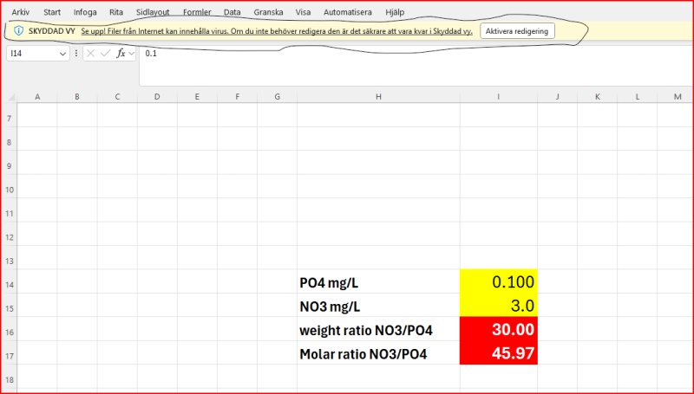694x394 pixels.
Task: Open the Visa tab
Action: pos(303,12)
